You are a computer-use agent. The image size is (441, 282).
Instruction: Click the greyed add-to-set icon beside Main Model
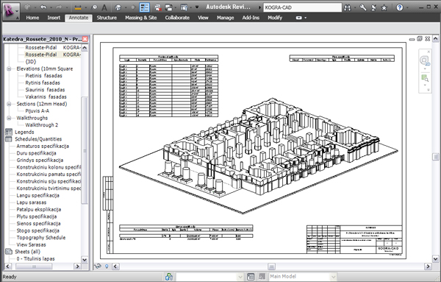coord(262,277)
